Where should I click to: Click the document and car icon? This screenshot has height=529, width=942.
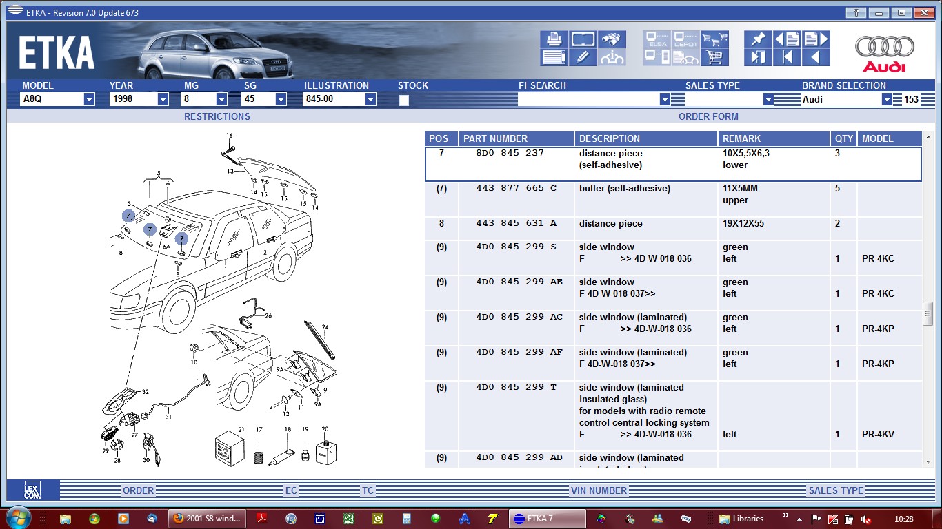point(686,57)
